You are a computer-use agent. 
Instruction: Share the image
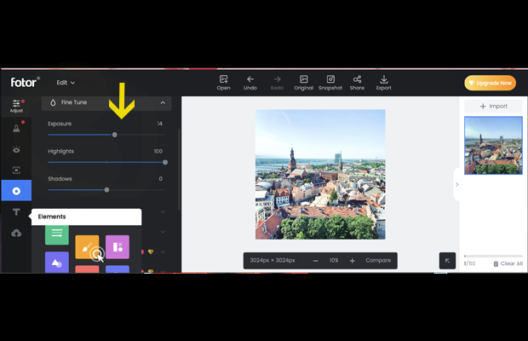click(357, 82)
